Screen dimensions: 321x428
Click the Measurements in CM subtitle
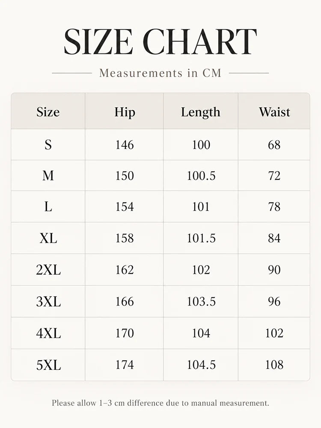pyautogui.click(x=160, y=73)
